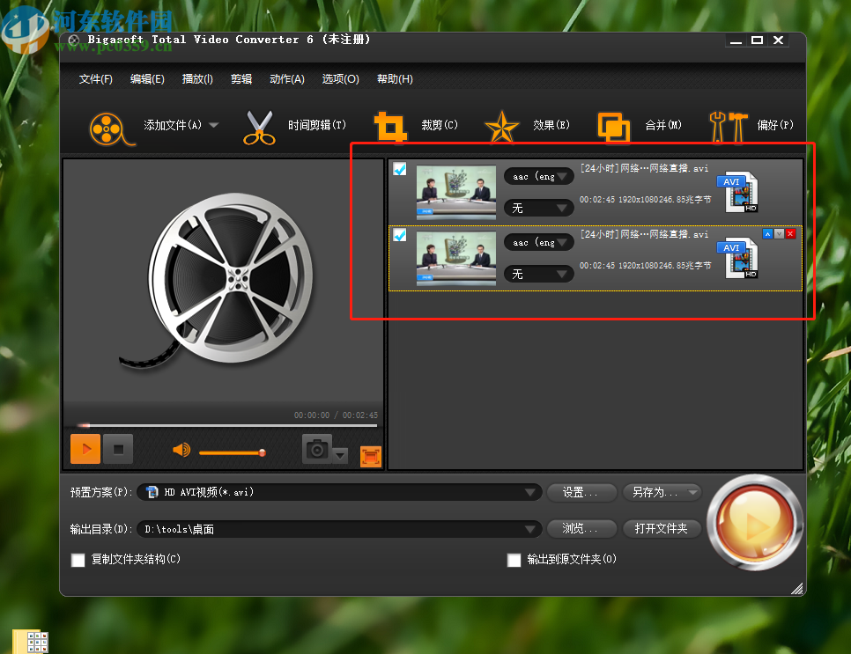Minimize the Bigasoft converter window
Viewport: 851px width, 654px height.
[736, 40]
